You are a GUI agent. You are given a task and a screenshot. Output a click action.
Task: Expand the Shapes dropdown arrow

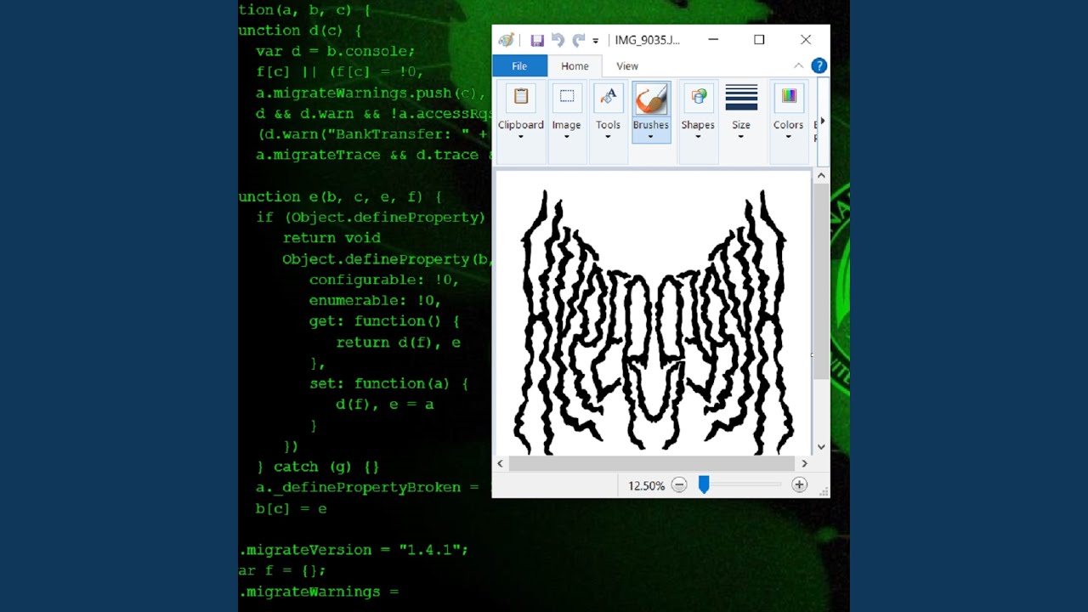[x=698, y=137]
